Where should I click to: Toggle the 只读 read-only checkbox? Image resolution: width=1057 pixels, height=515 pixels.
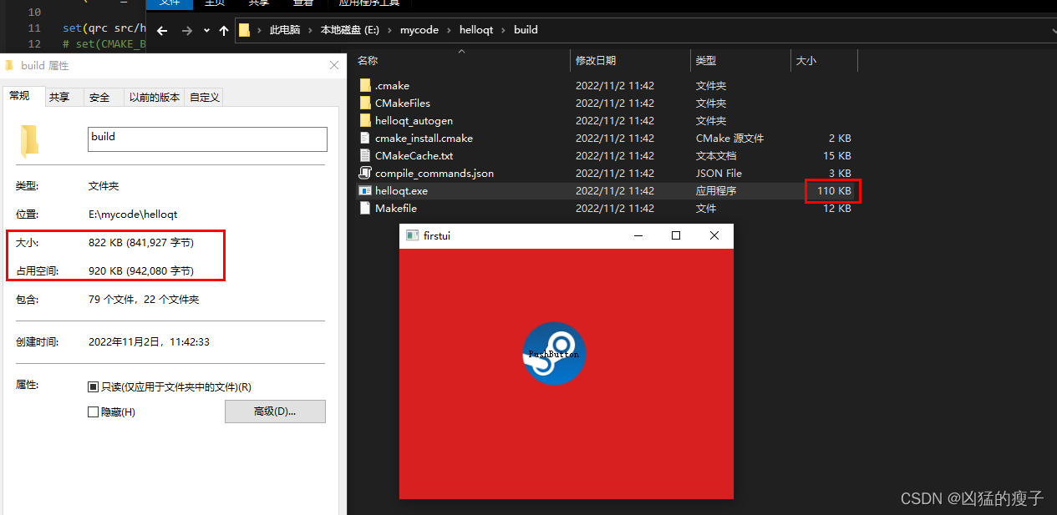click(94, 387)
